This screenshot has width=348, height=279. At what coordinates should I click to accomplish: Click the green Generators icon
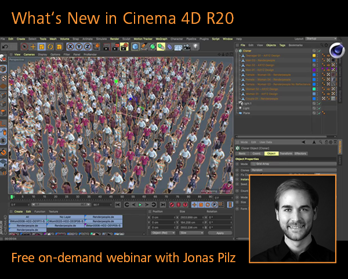[153, 46]
